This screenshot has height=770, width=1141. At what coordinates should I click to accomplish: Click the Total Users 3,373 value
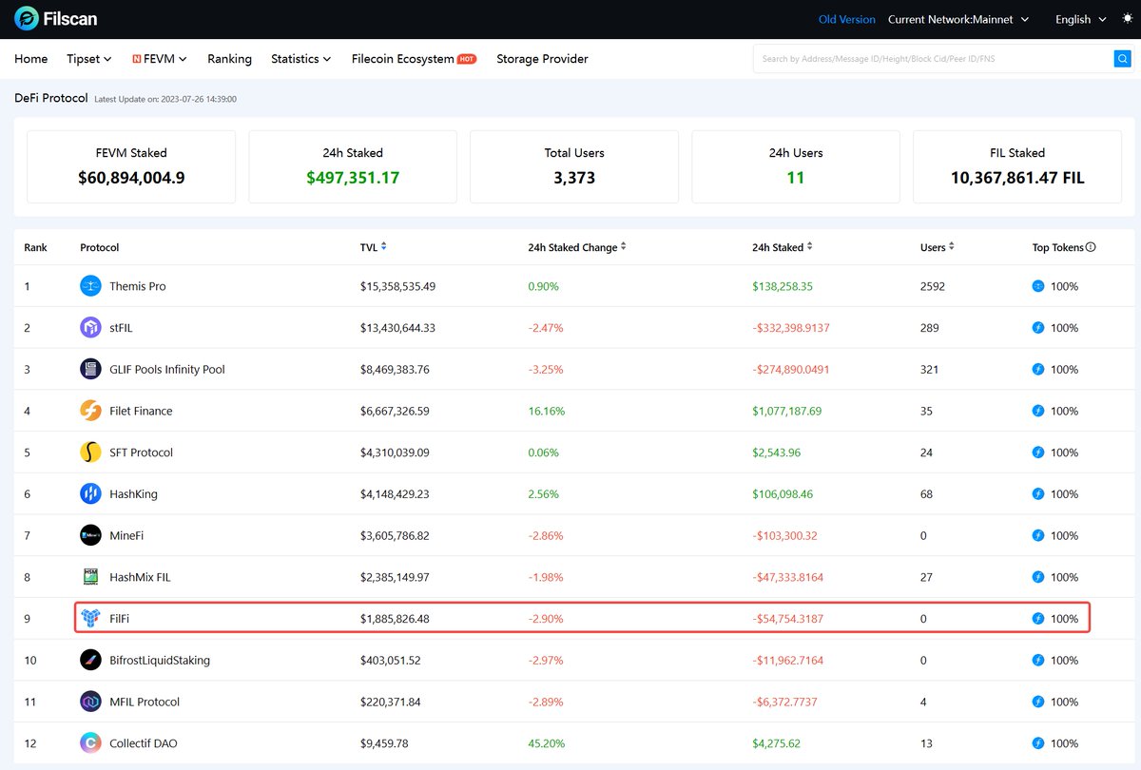pyautogui.click(x=574, y=178)
